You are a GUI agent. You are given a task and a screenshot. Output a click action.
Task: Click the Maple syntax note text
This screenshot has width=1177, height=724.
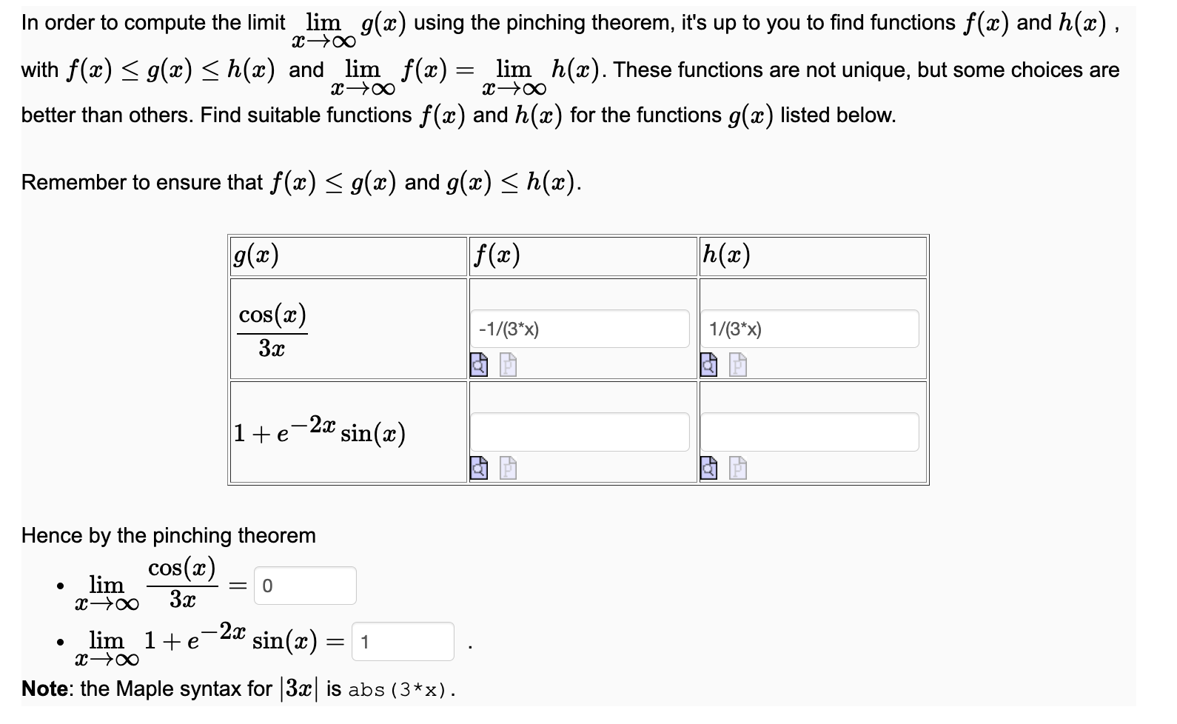tap(237, 688)
